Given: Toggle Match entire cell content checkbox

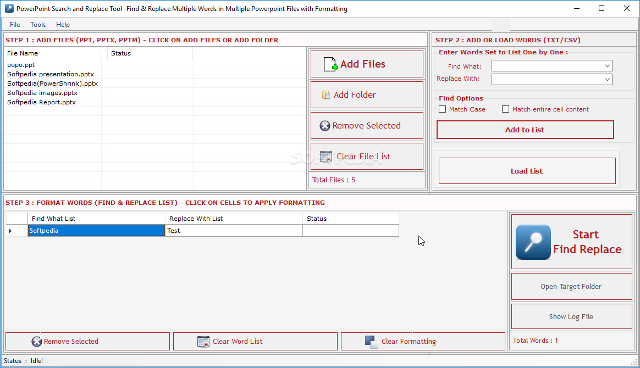Looking at the screenshot, I should click(505, 109).
